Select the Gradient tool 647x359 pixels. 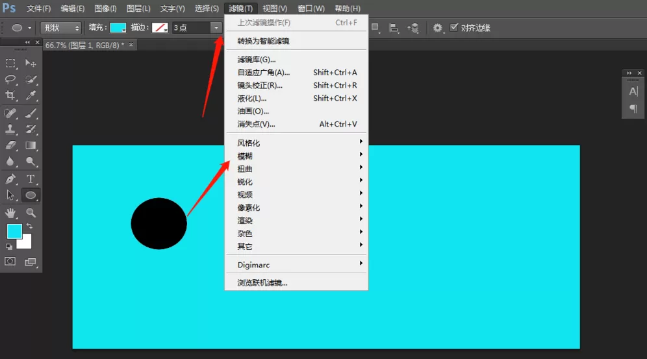click(31, 145)
